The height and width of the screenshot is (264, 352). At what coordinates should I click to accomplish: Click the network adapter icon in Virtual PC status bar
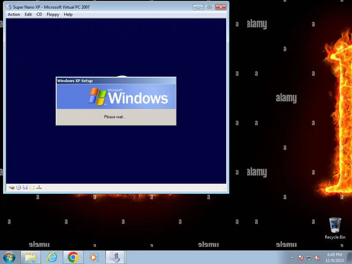click(39, 187)
